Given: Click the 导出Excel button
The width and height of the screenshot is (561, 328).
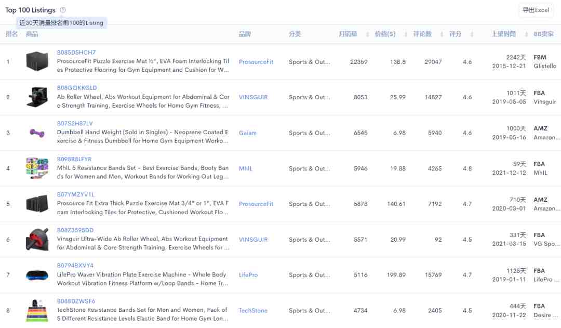Looking at the screenshot, I should (x=536, y=10).
